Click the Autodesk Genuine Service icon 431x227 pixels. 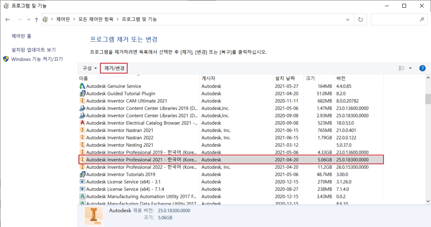point(82,86)
